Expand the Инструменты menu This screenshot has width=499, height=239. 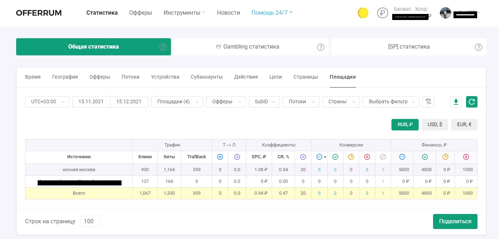click(184, 13)
